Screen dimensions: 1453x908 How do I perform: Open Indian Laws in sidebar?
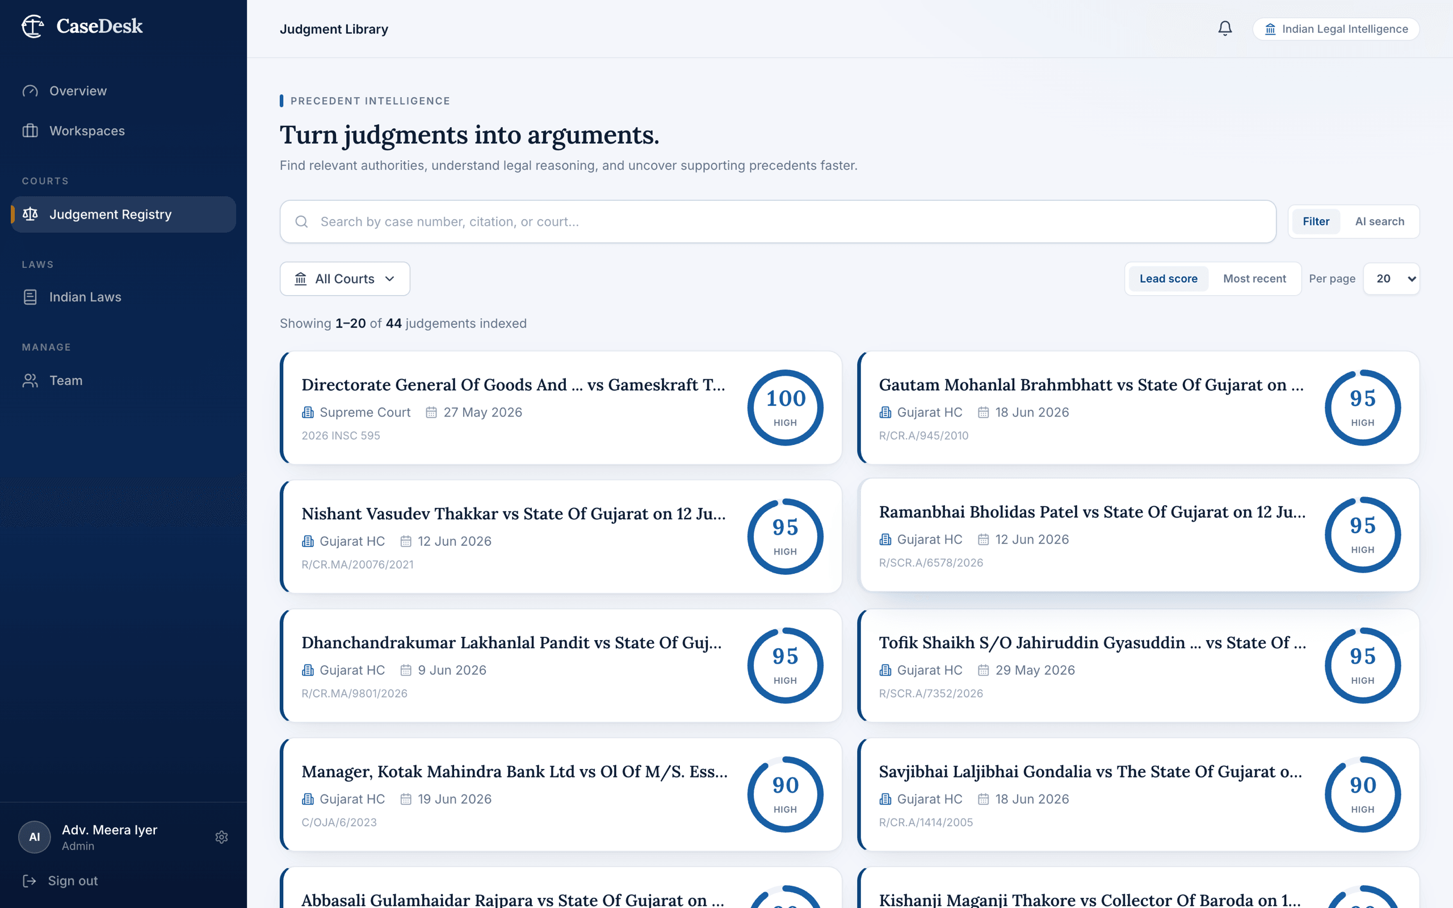click(x=123, y=297)
